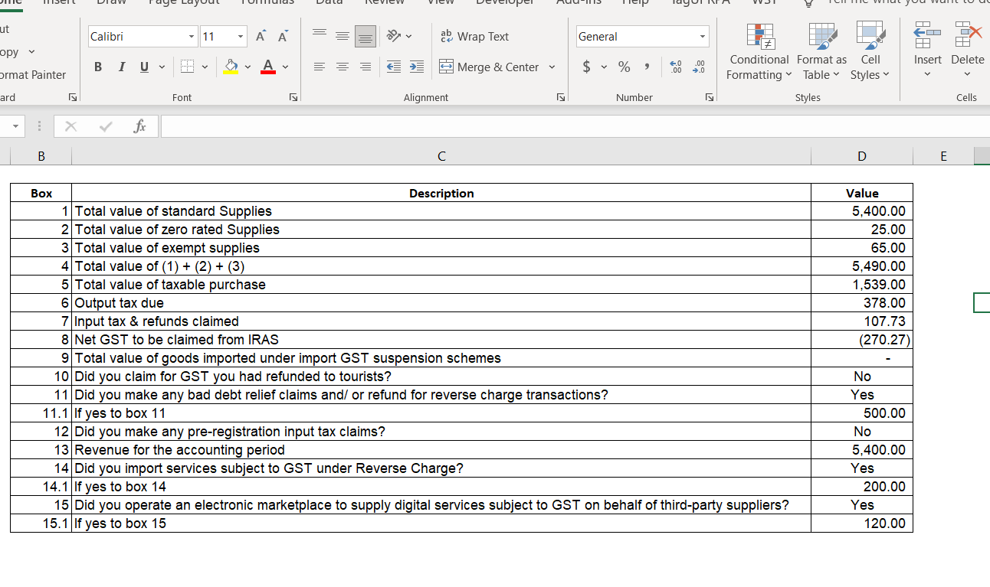Apply the accounting dollar format
Image resolution: width=990 pixels, height=587 pixels.
pyautogui.click(x=587, y=67)
